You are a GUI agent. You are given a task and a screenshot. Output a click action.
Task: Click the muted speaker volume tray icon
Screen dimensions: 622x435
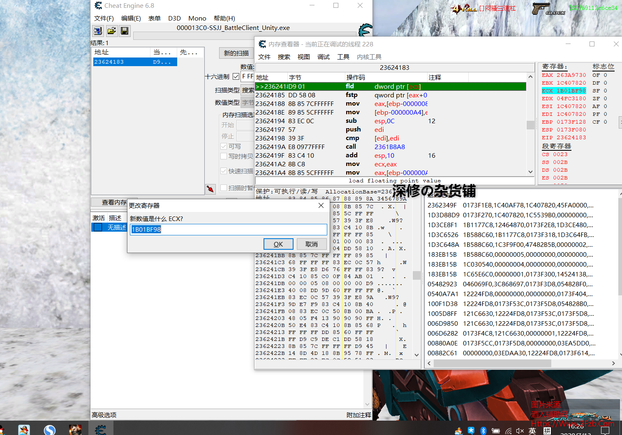pos(520,430)
